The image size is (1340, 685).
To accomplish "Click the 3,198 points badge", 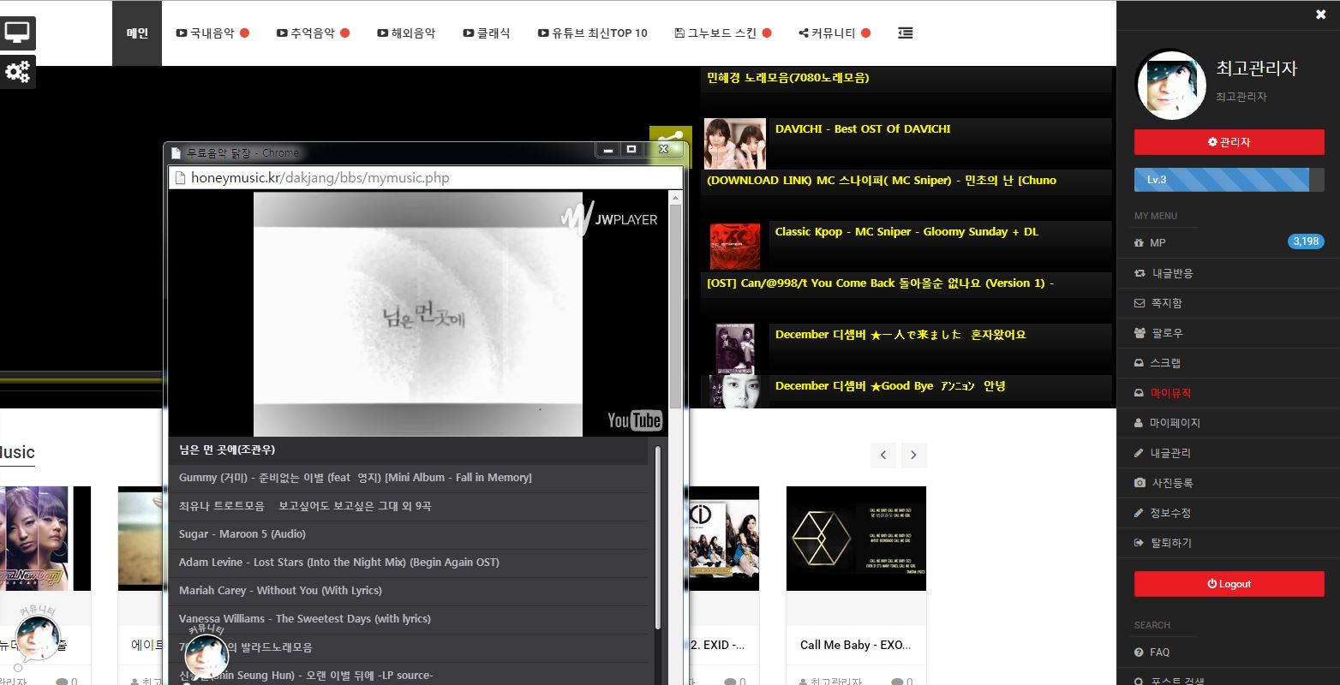I will (x=1306, y=242).
